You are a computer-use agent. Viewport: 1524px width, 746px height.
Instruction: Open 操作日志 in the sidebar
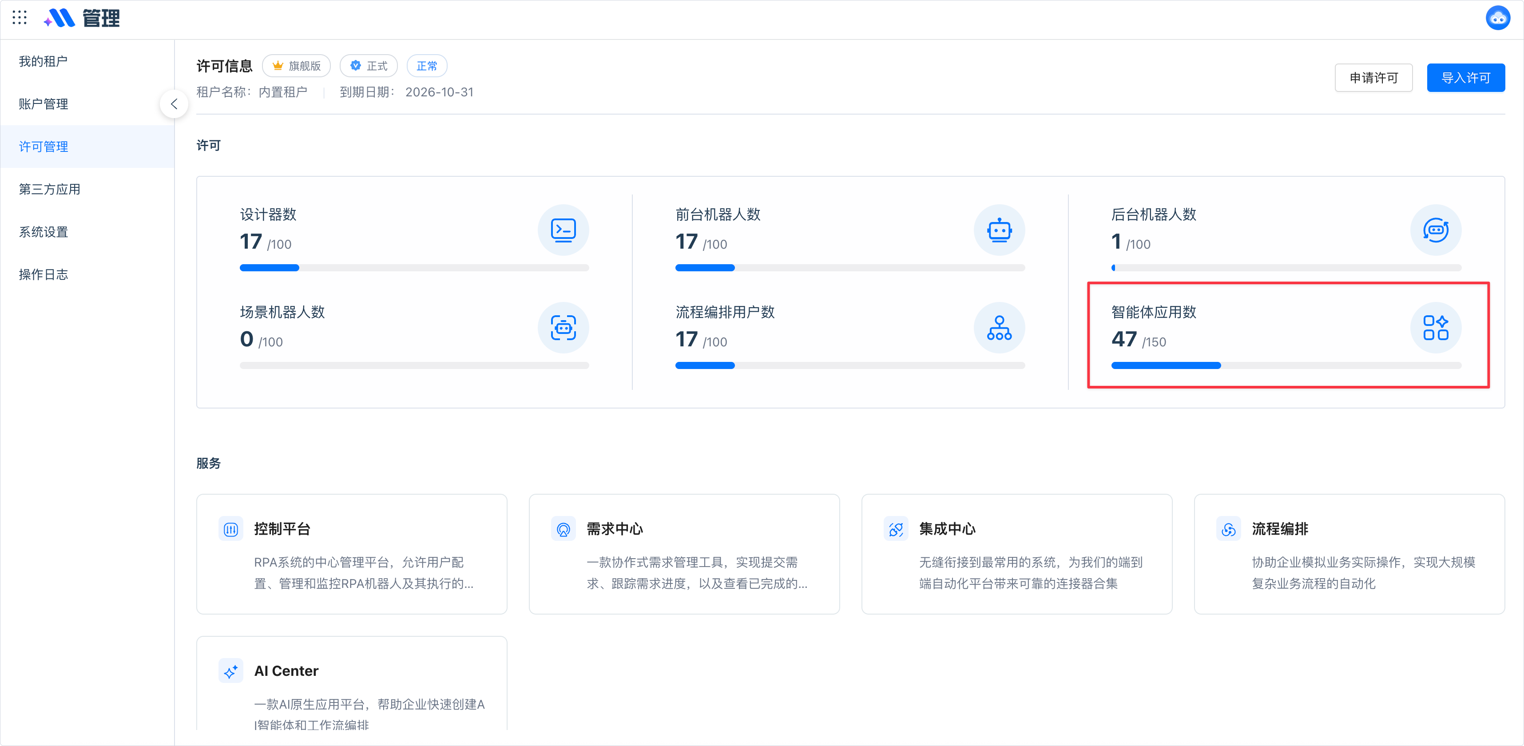[43, 274]
